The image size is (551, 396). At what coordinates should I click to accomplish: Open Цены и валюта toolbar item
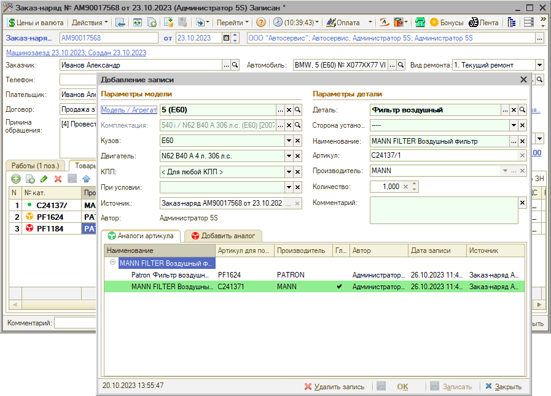[36, 23]
